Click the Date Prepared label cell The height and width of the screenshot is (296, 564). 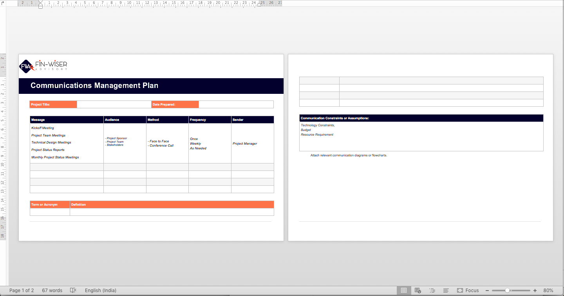[175, 104]
